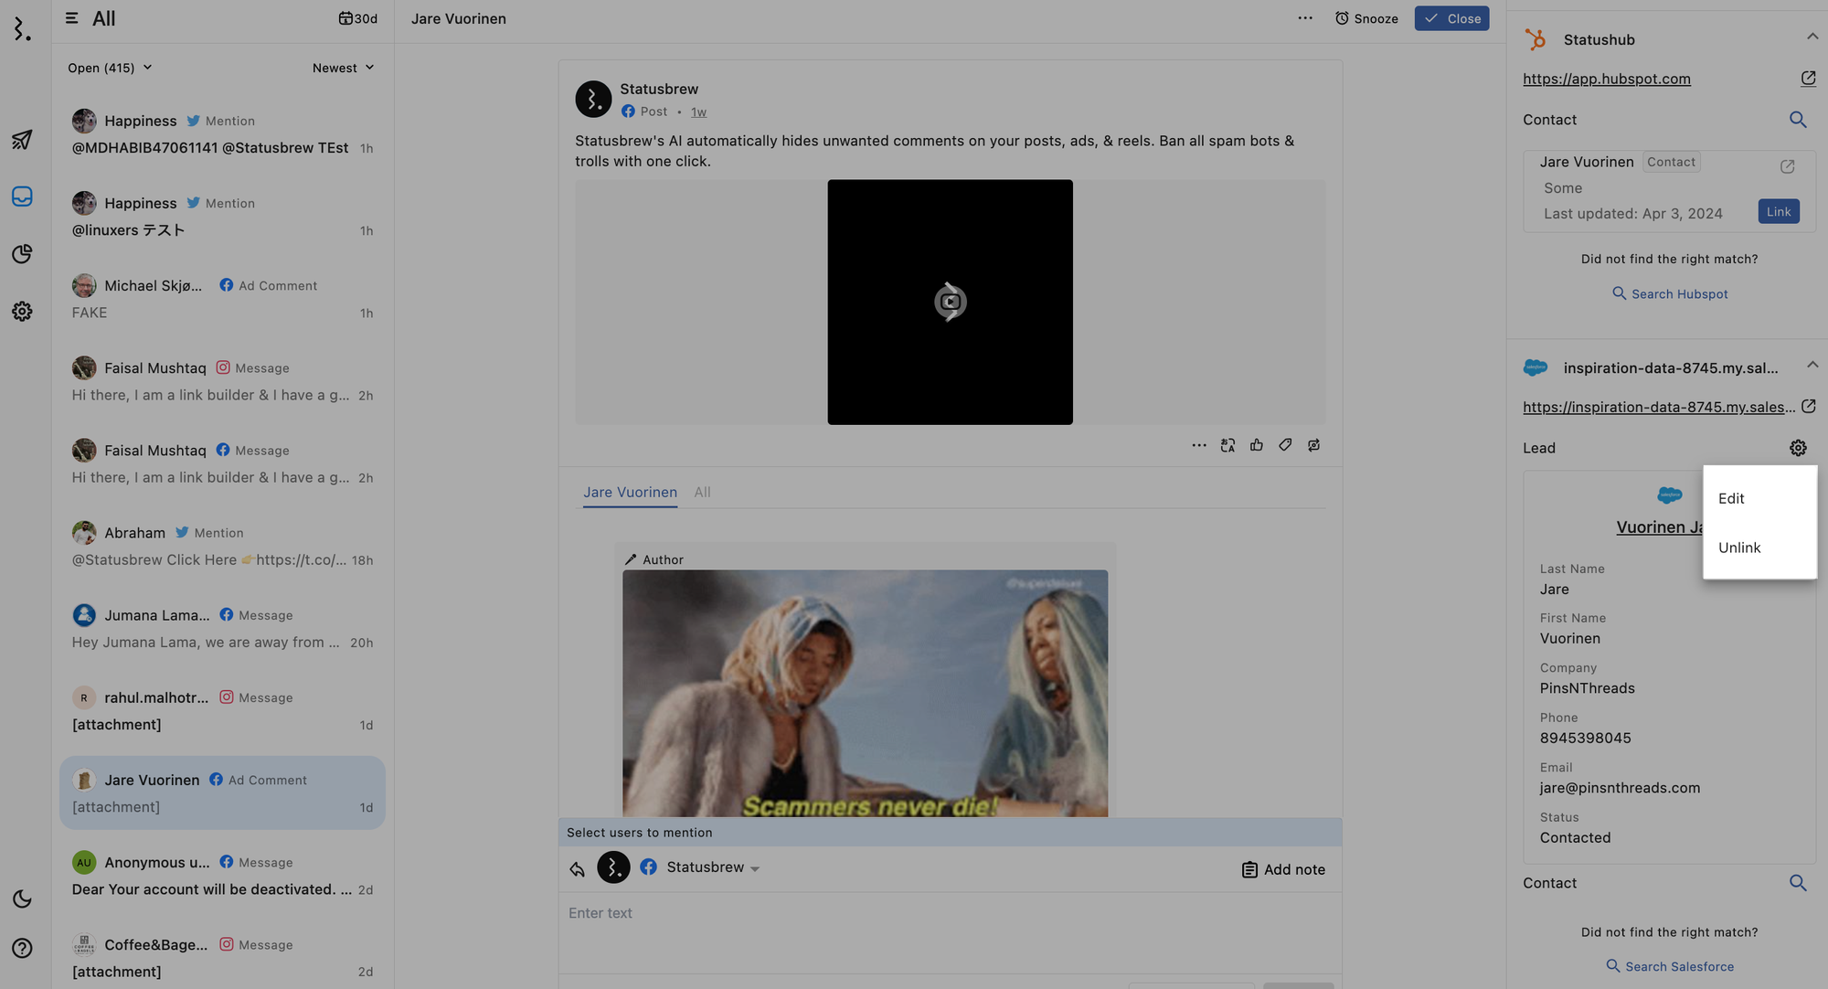Open Lead settings gear in Salesforce panel

click(x=1798, y=448)
